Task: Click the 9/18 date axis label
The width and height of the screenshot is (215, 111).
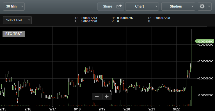Action: [x=77, y=109]
